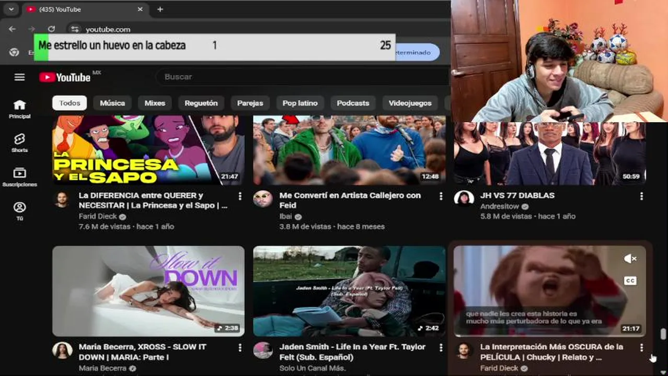668x376 pixels.
Task: Click Farid Dieck avatar beside Princesa video
Action: [x=62, y=199]
